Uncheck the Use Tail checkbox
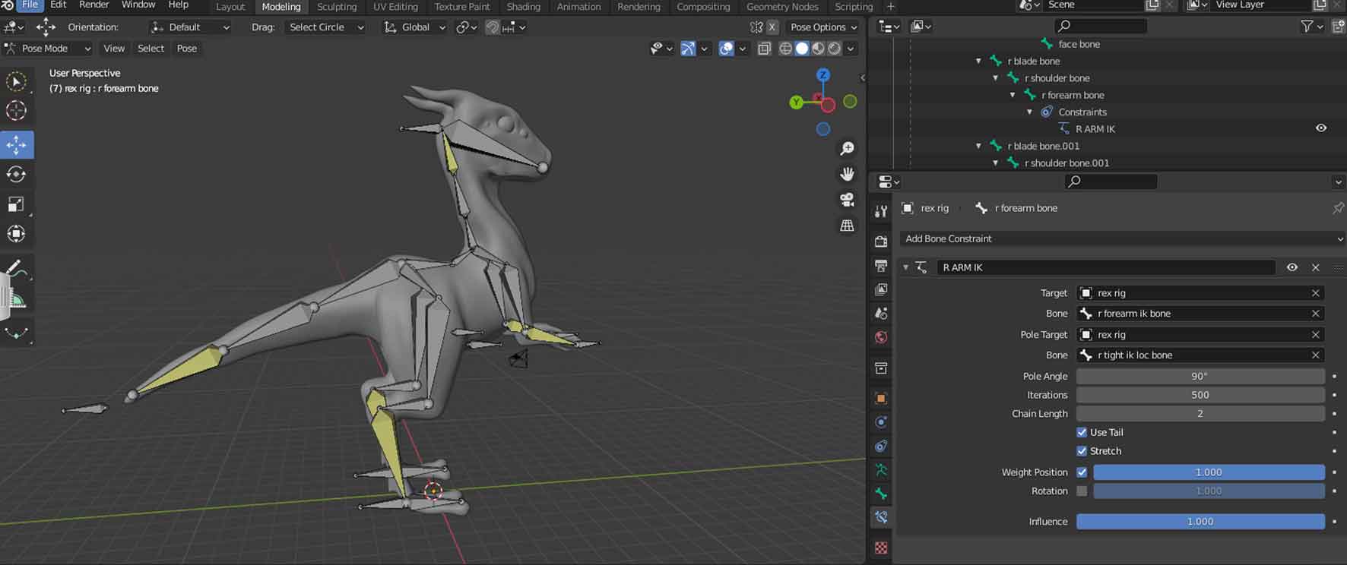The height and width of the screenshot is (565, 1347). (x=1082, y=432)
